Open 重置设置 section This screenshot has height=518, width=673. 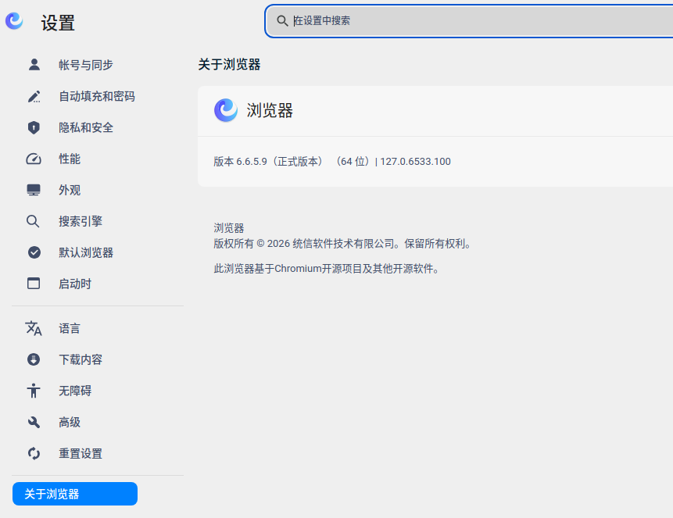(81, 454)
